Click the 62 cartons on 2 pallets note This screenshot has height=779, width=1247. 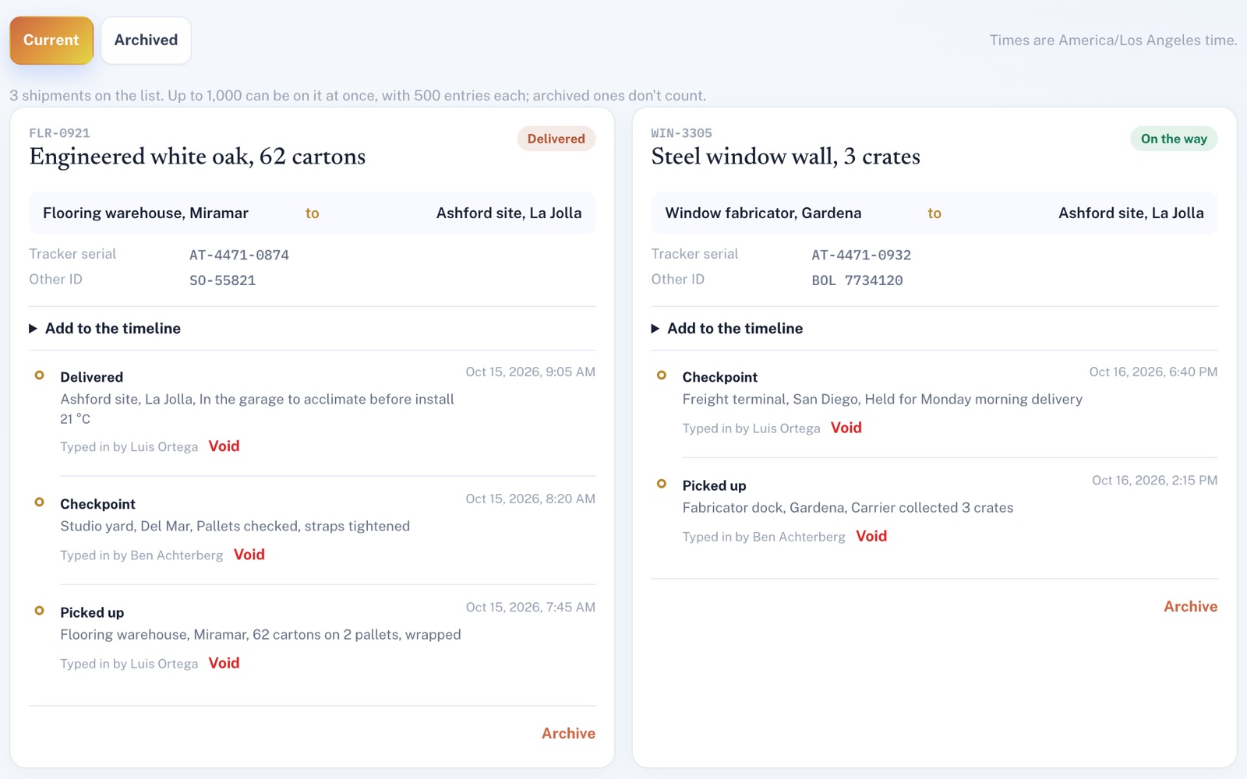pos(261,635)
